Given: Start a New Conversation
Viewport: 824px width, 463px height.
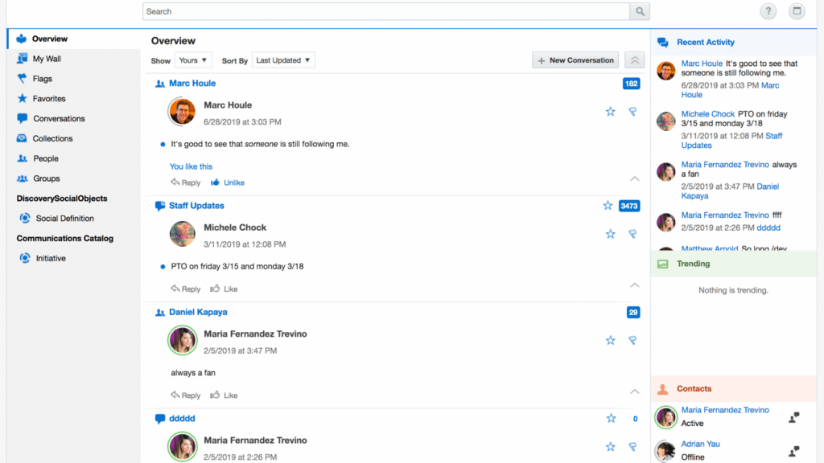Looking at the screenshot, I should coord(575,60).
